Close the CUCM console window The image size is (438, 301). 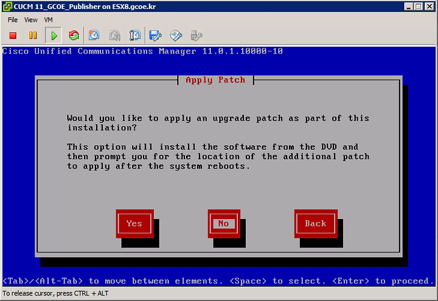pyautogui.click(x=429, y=7)
